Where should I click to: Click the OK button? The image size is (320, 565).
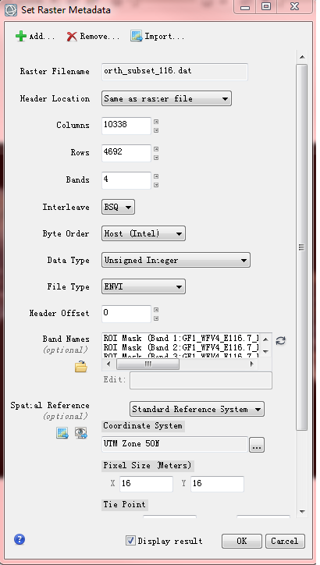242,541
